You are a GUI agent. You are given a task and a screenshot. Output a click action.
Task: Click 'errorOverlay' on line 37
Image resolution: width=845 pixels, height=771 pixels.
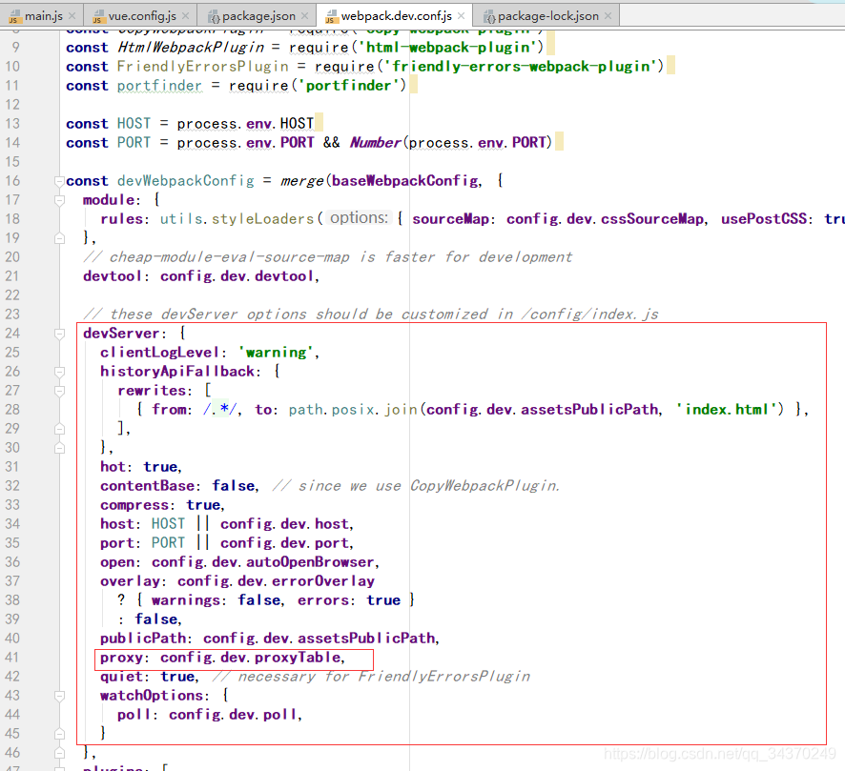(322, 581)
